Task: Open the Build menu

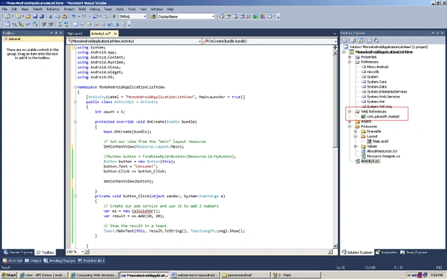Action: [82, 9]
